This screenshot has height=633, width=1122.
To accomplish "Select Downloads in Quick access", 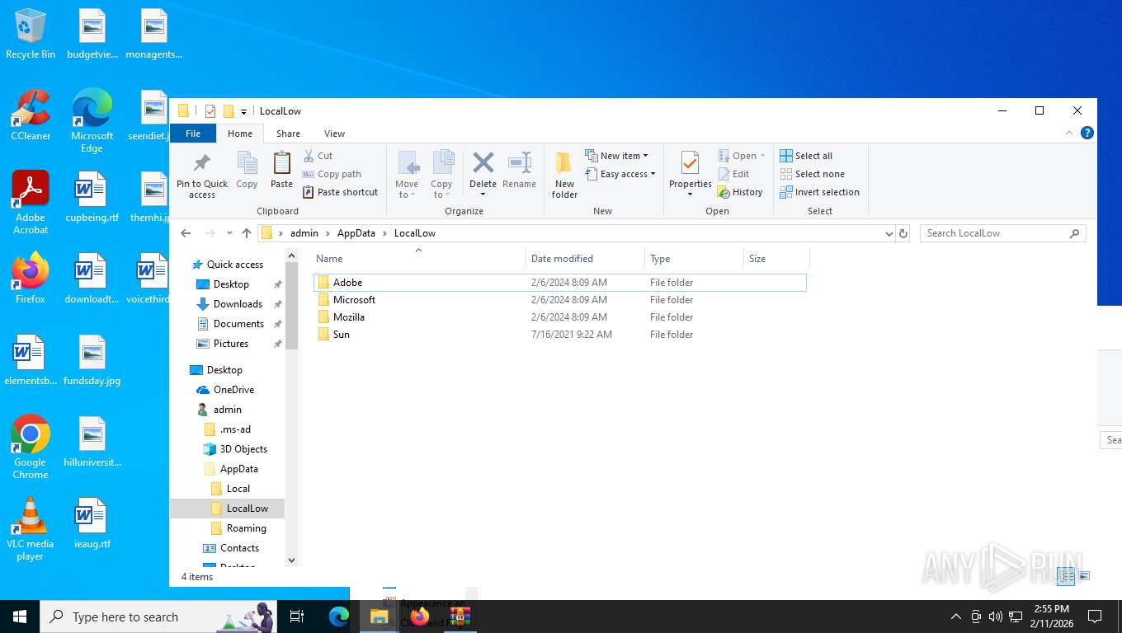I will (238, 304).
